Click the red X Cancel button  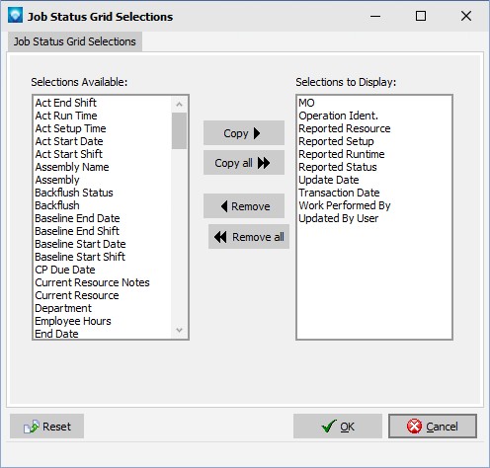pos(433,427)
